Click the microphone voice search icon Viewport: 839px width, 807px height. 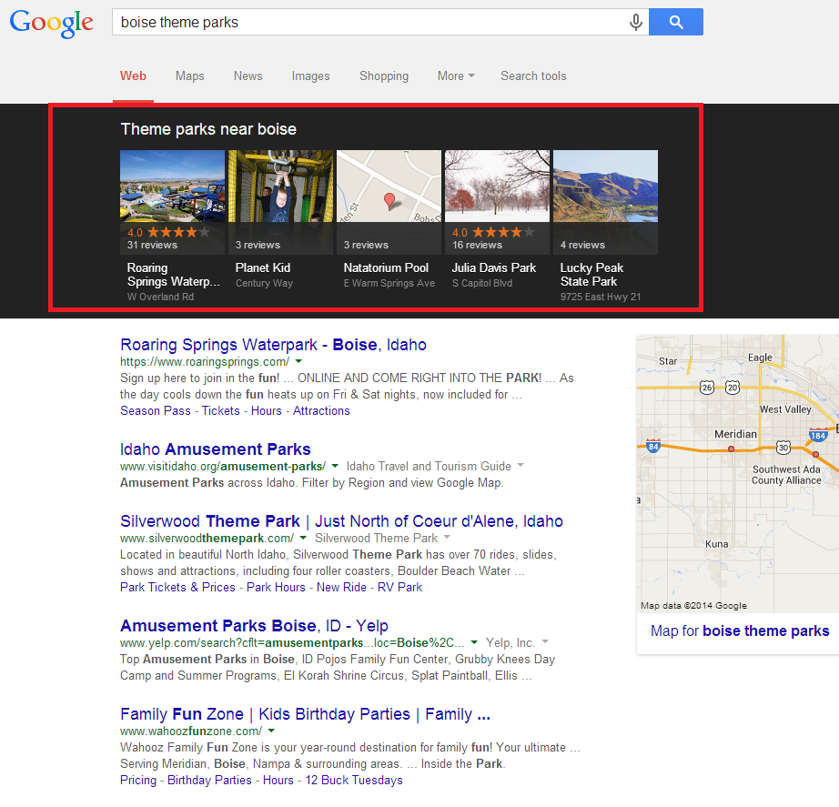pyautogui.click(x=636, y=23)
